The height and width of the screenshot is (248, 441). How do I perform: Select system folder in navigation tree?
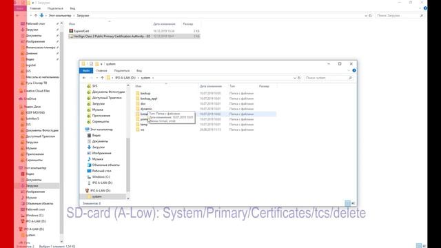point(96,197)
